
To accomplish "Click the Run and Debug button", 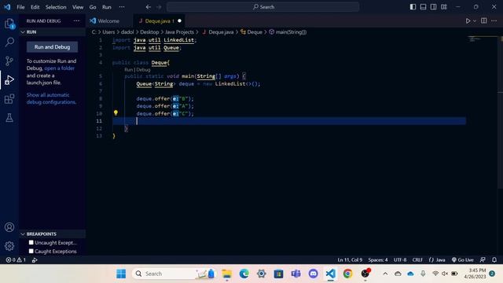I will (52, 47).
